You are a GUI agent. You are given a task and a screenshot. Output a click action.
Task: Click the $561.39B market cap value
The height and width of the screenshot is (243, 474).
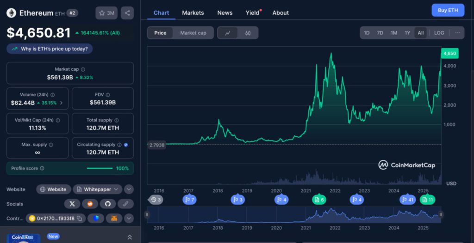point(60,78)
